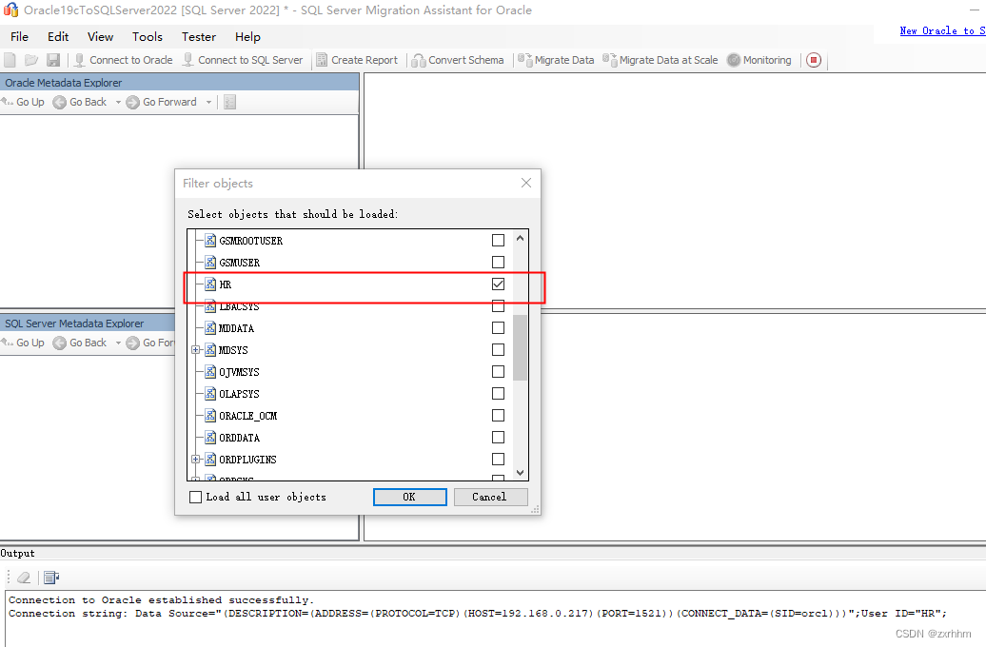This screenshot has width=986, height=647.
Task: Click the clear output eraser icon
Action: click(24, 578)
